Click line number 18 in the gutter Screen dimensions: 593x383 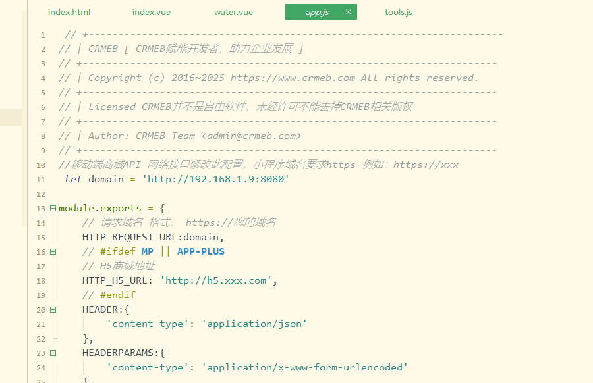41,281
